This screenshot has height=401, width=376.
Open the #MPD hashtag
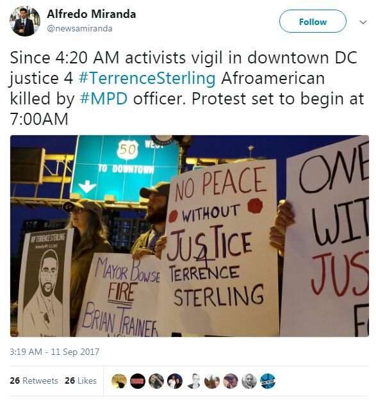(x=104, y=99)
